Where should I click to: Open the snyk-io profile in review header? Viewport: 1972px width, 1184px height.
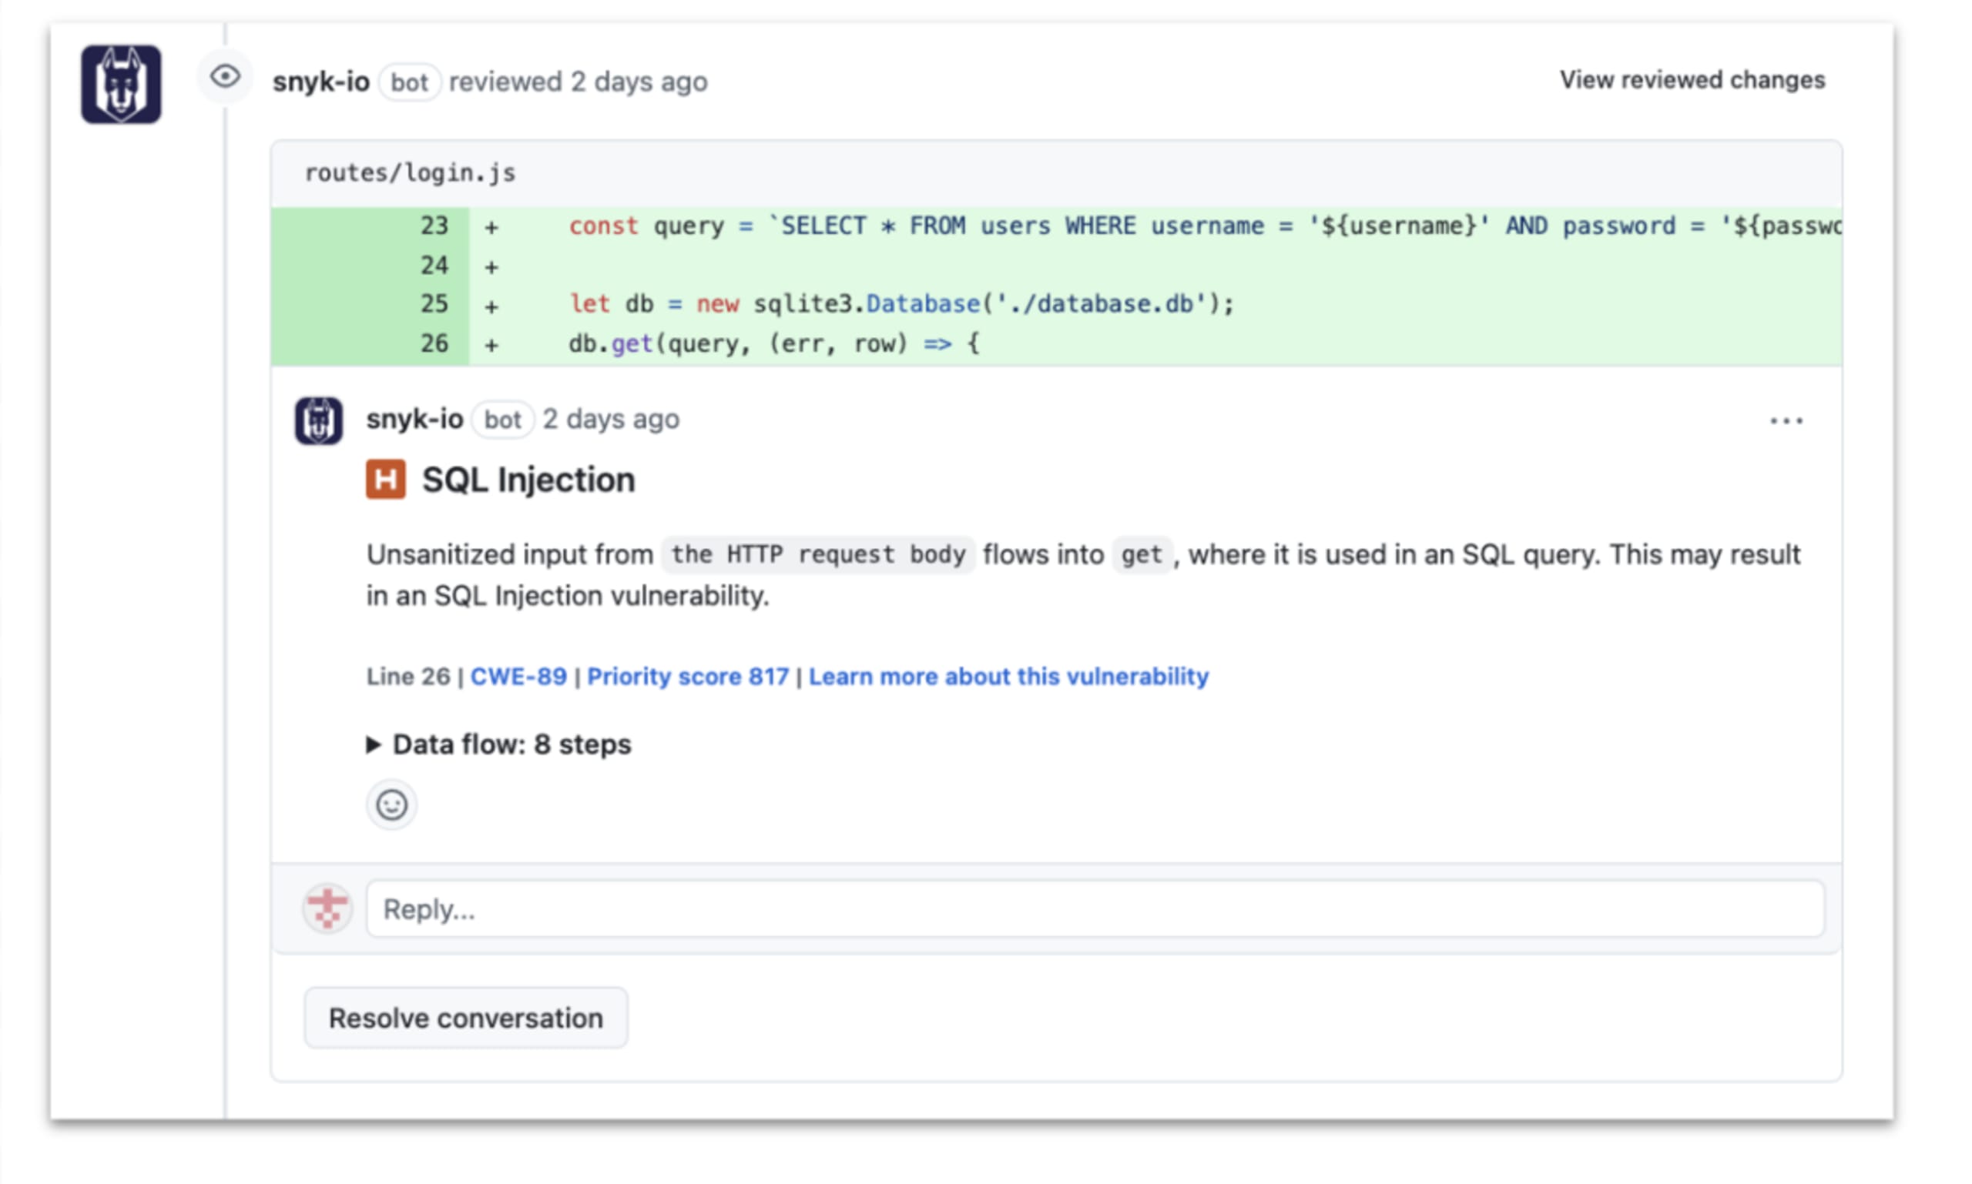[x=321, y=82]
